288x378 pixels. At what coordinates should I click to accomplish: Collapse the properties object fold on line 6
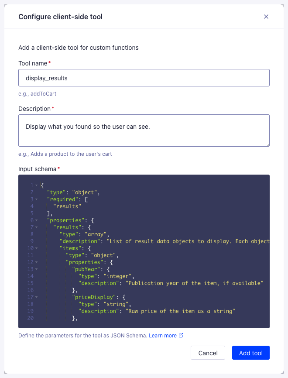click(x=37, y=220)
